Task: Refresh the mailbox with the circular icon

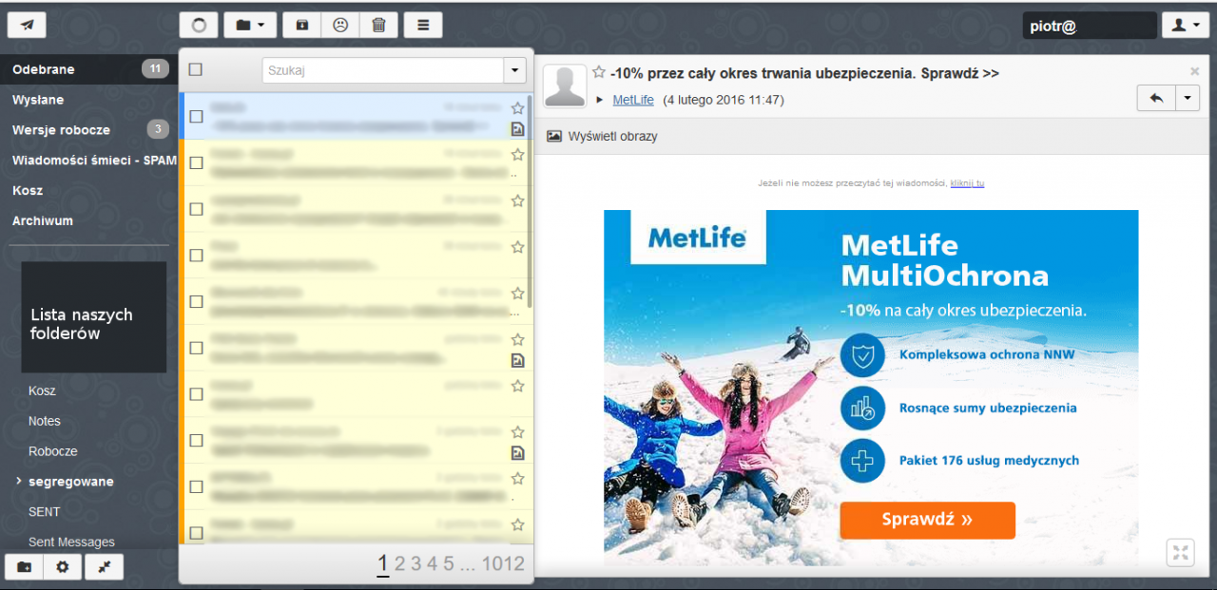Action: pyautogui.click(x=199, y=25)
